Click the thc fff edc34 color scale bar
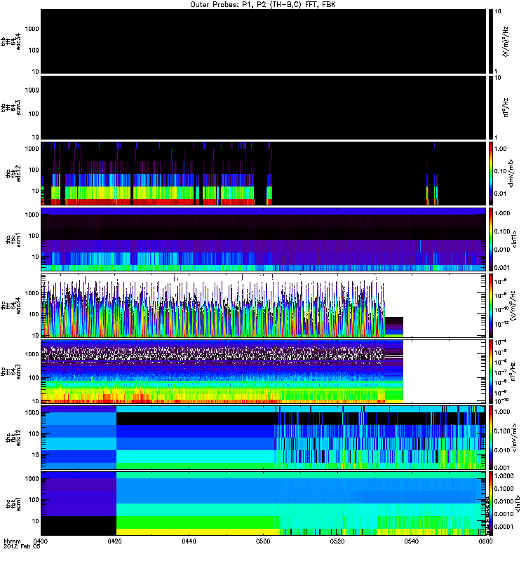The height and width of the screenshot is (561, 526). (x=491, y=306)
